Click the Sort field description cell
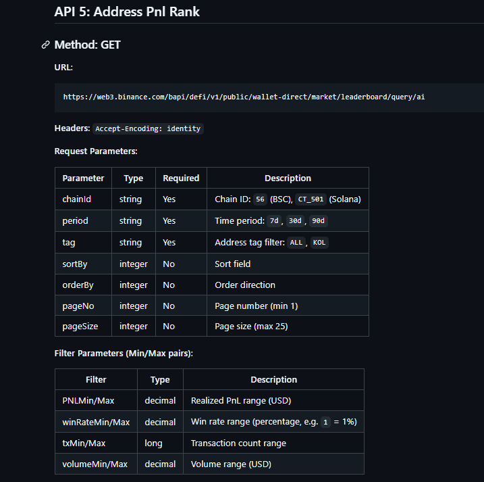 (288, 264)
